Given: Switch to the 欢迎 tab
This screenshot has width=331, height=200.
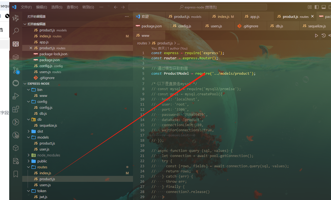Looking at the screenshot, I should pos(149,17).
